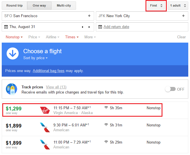190x155 pixels.
Task: Open the Additional bag fees link
Action: click(49, 71)
